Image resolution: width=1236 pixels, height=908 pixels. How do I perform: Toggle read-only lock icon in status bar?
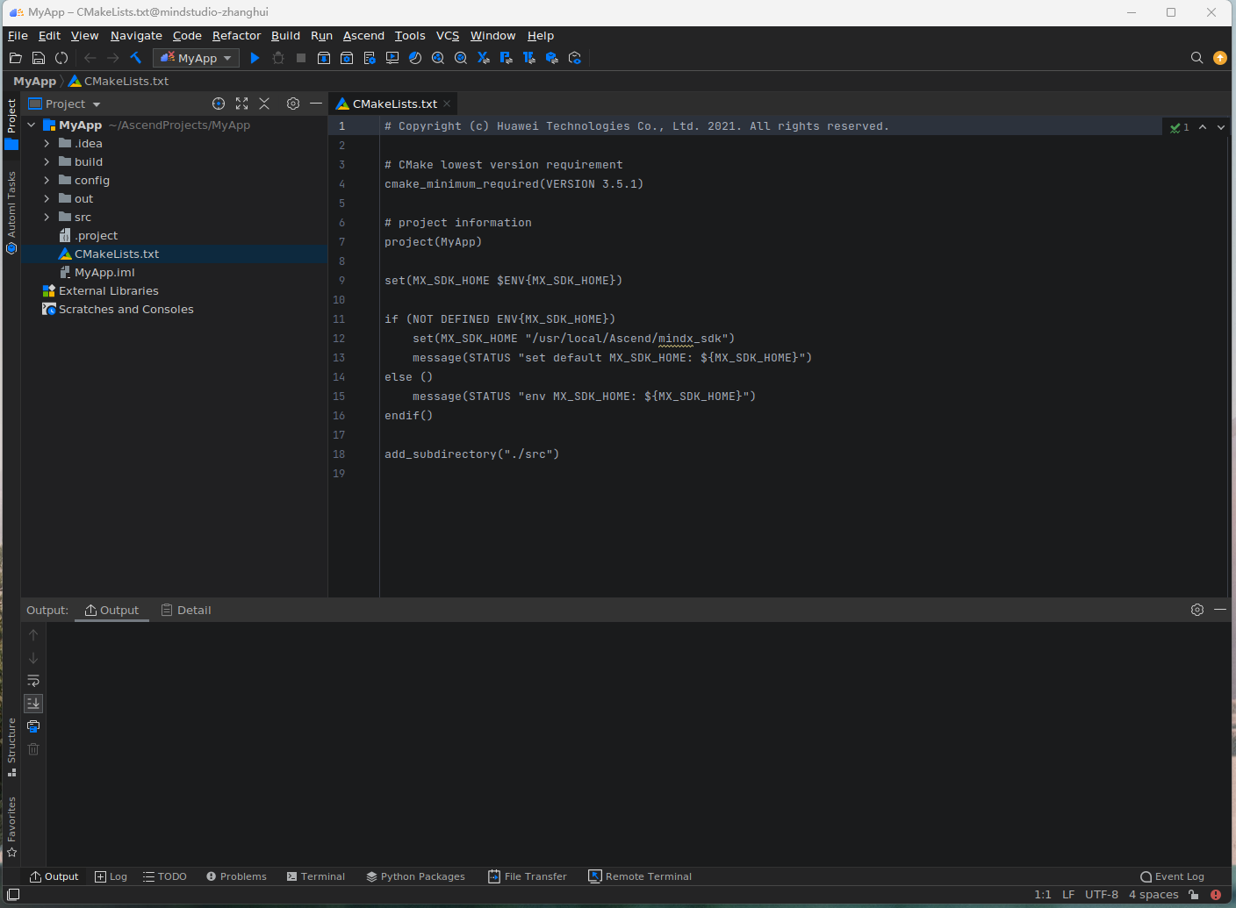pos(1194,895)
